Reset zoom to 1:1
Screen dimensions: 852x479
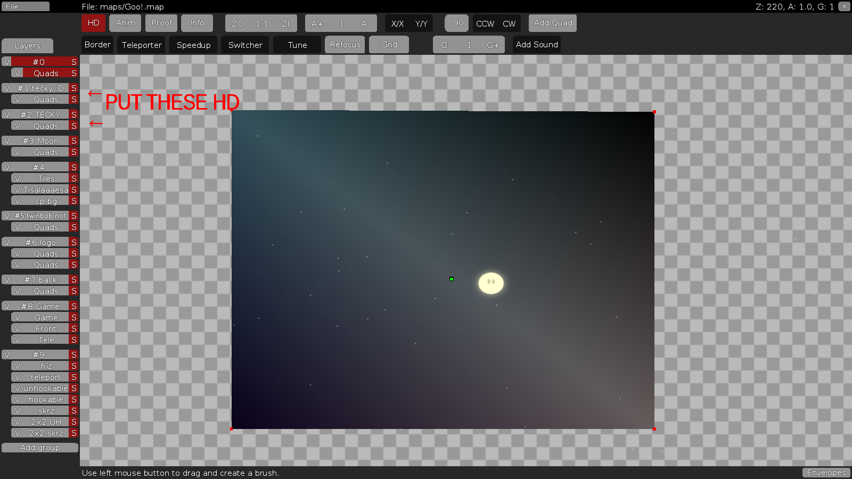tap(260, 23)
